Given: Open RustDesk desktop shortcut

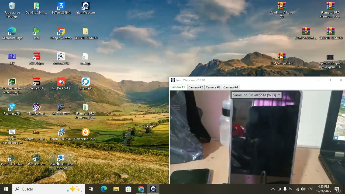Looking at the screenshot, I should [x=85, y=84].
